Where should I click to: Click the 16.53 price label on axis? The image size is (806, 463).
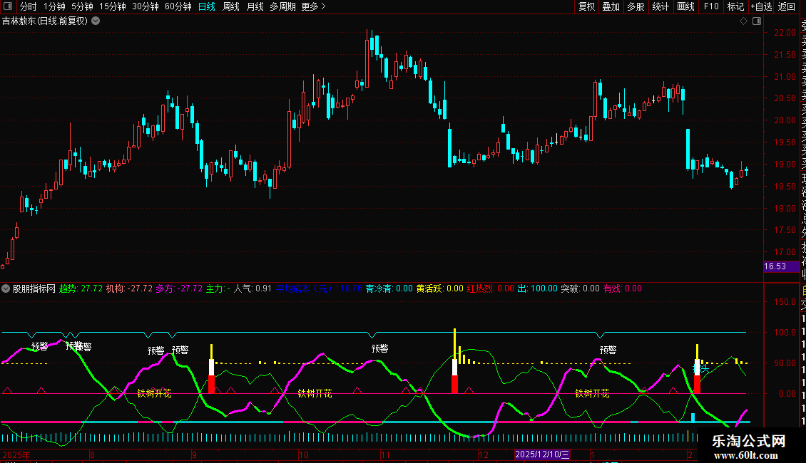pyautogui.click(x=775, y=266)
